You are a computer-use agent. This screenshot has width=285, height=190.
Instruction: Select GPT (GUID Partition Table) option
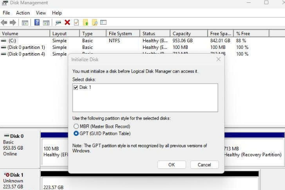click(x=76, y=133)
